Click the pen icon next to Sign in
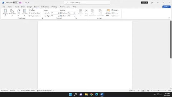 pos(152,2)
